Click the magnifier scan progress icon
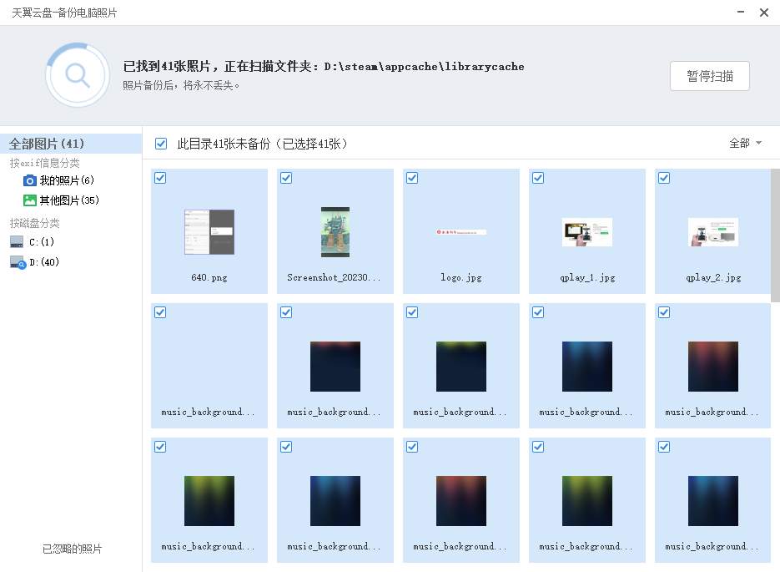This screenshot has height=572, width=780. pyautogui.click(x=78, y=75)
